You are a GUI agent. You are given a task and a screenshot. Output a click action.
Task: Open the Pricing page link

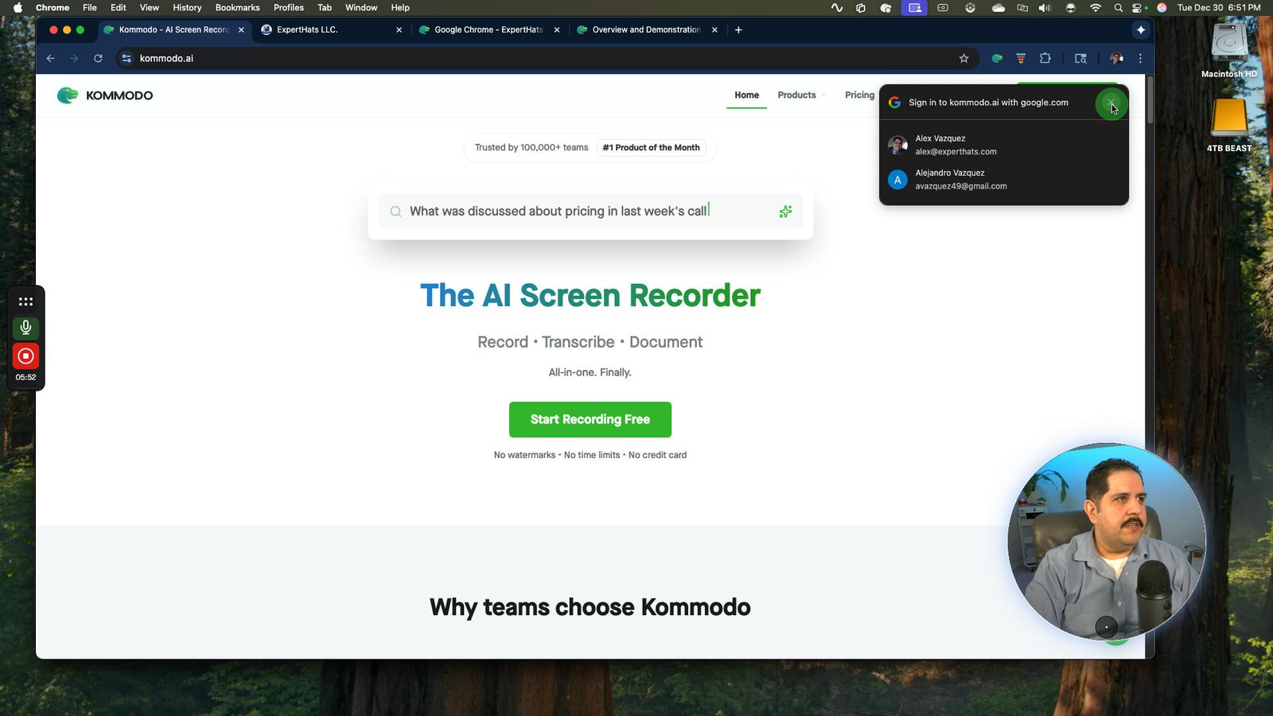click(x=859, y=95)
